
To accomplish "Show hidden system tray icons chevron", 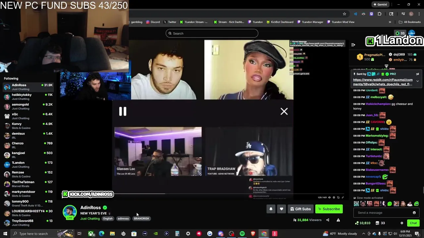I will (364, 234).
